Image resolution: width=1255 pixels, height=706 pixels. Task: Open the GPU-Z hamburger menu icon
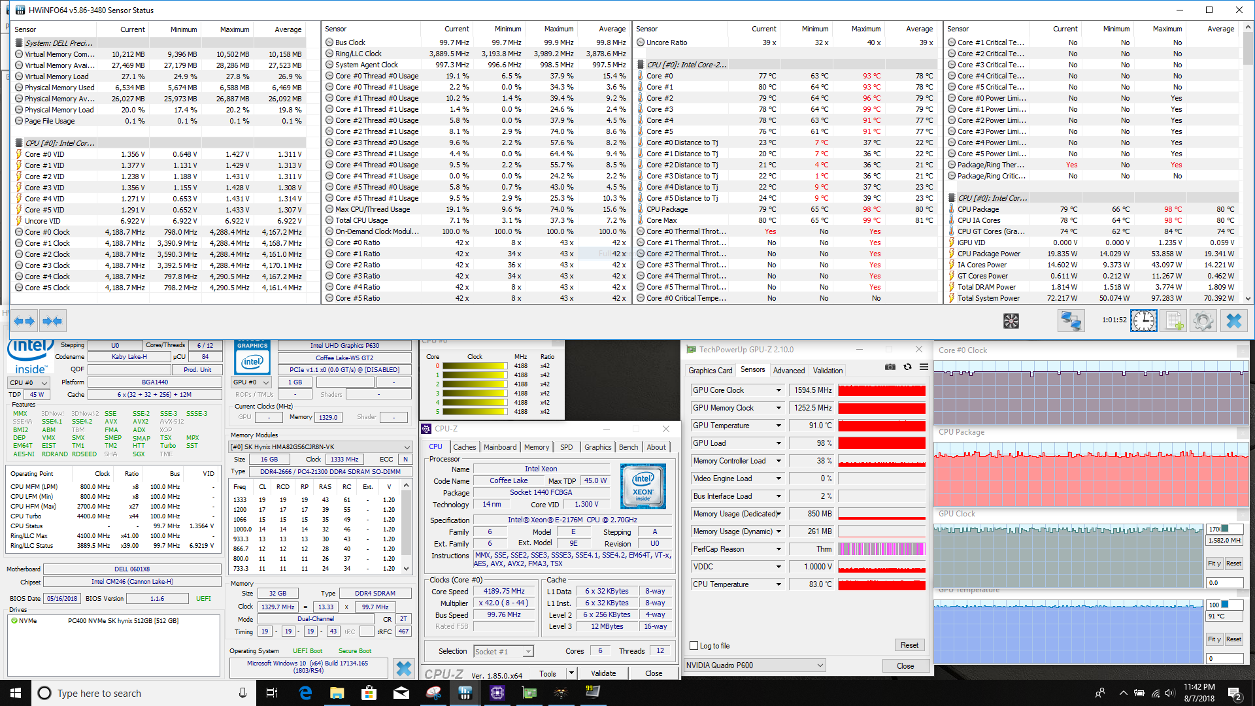pos(924,367)
